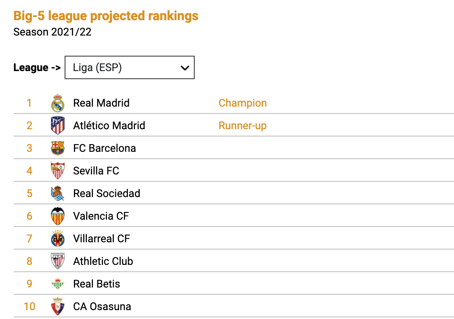This screenshot has height=319, width=454.
Task: Click the dropdown chevron arrow
Action: point(185,68)
